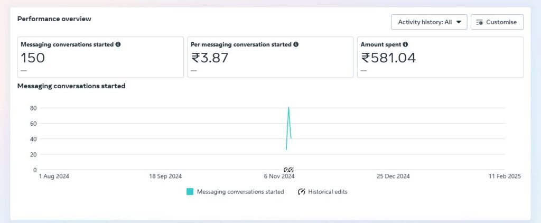Click the Customise button
This screenshot has width=541, height=223.
[497, 22]
